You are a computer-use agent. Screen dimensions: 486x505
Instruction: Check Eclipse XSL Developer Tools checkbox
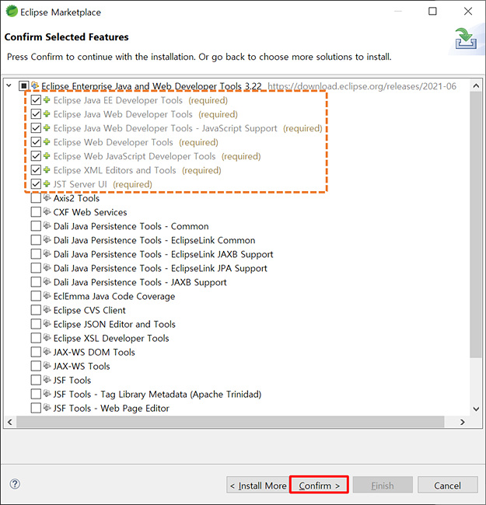(36, 338)
